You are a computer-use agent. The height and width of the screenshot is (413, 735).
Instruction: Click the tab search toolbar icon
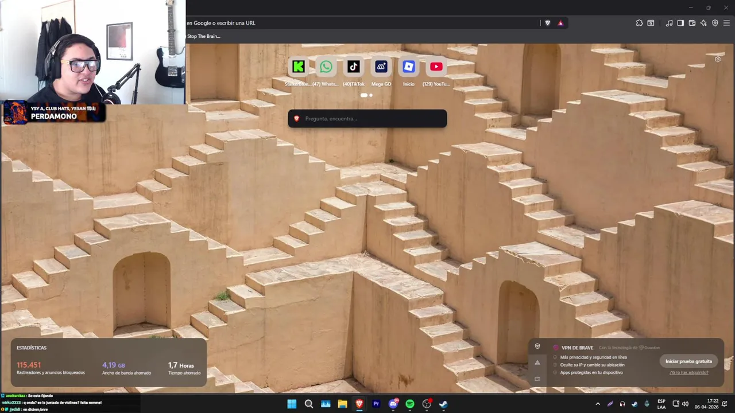click(651, 23)
